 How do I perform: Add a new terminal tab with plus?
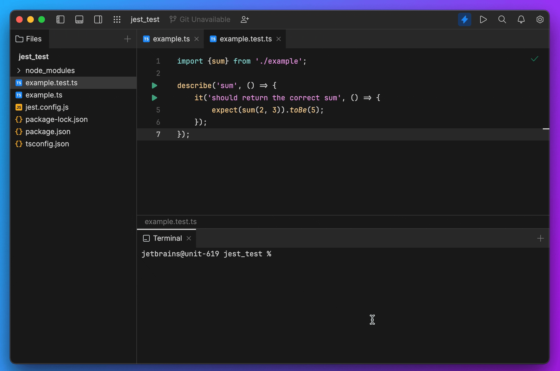(x=540, y=238)
